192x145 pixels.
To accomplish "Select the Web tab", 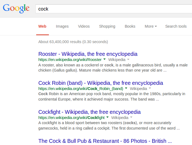I will click(42, 26).
